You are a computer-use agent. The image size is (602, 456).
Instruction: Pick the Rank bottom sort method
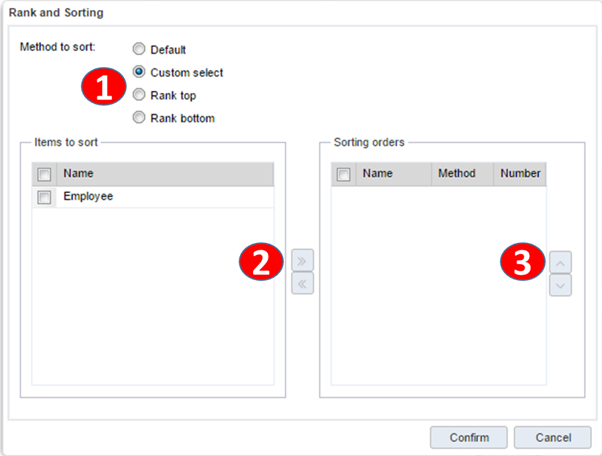pos(139,118)
